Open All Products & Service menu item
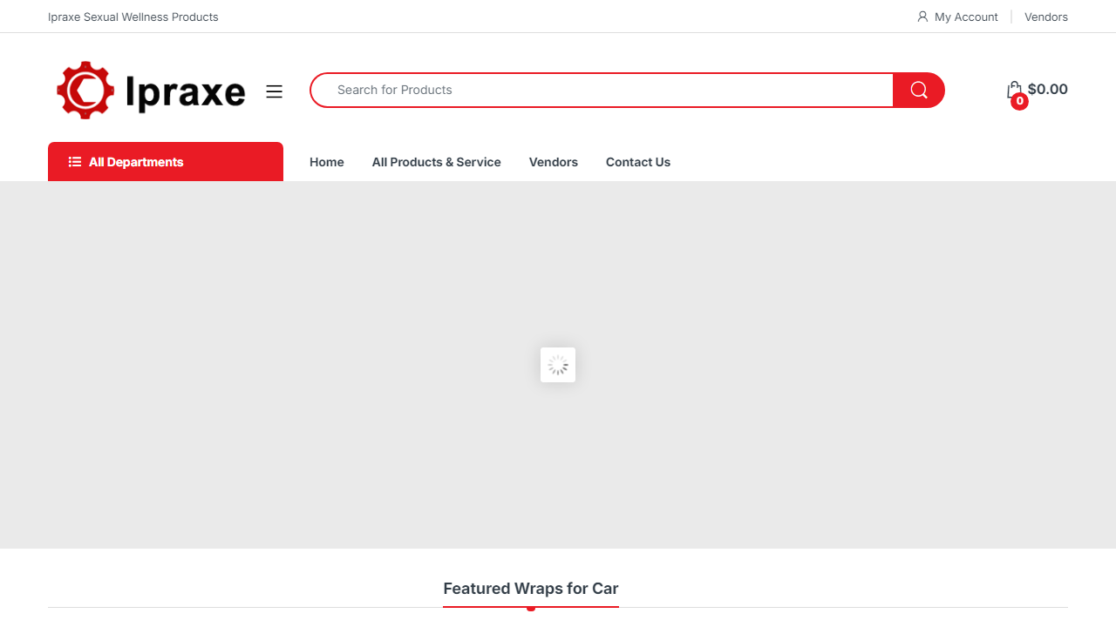 tap(437, 162)
